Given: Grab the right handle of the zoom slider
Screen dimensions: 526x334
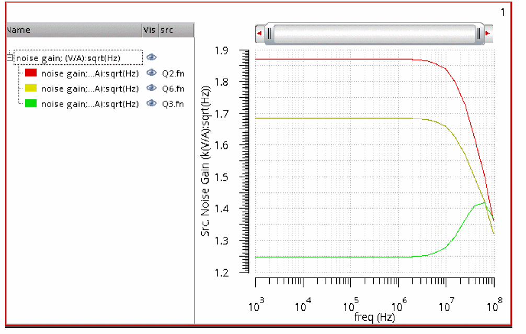Looking at the screenshot, I should tap(479, 33).
